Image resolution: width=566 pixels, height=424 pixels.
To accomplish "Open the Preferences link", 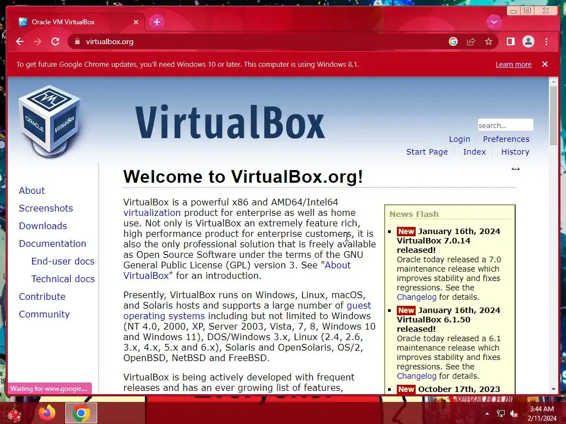I will coord(506,139).
